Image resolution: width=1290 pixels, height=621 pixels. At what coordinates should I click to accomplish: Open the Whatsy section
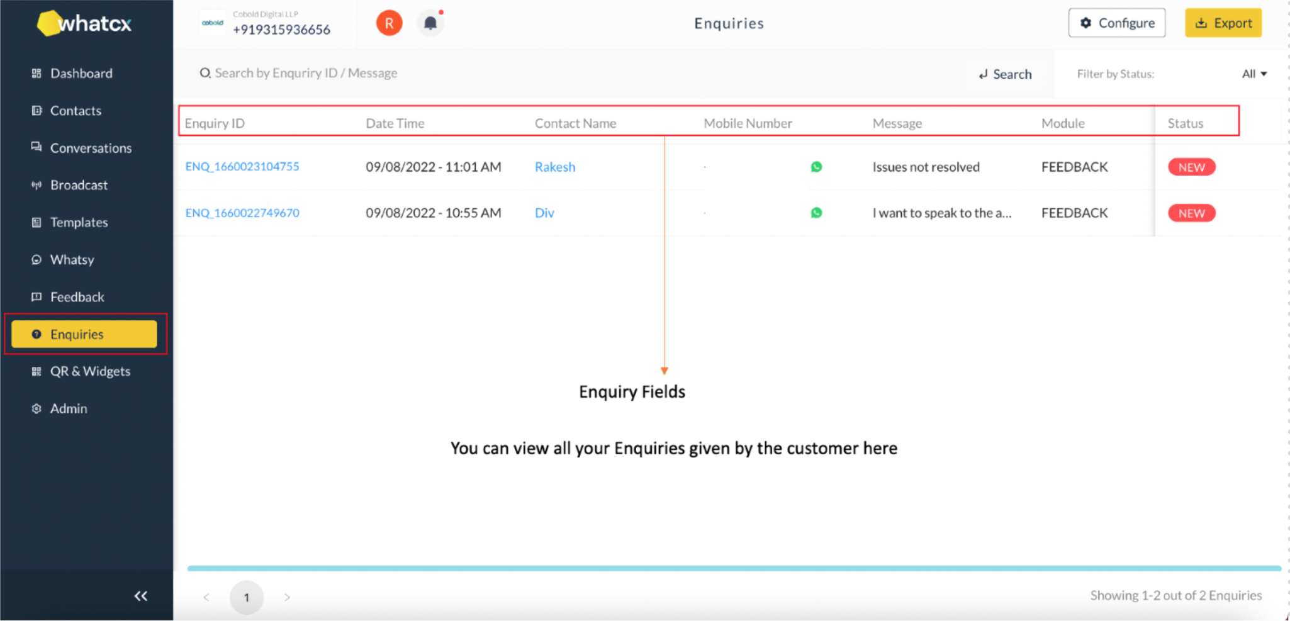pyautogui.click(x=72, y=259)
